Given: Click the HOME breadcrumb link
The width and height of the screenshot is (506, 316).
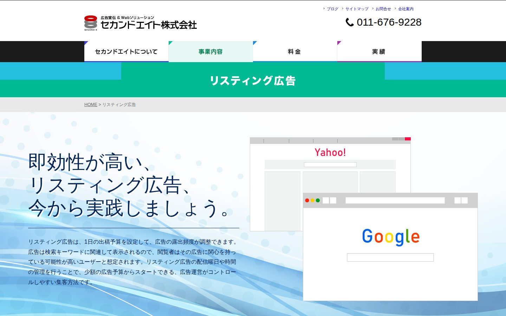Looking at the screenshot, I should coord(91,105).
